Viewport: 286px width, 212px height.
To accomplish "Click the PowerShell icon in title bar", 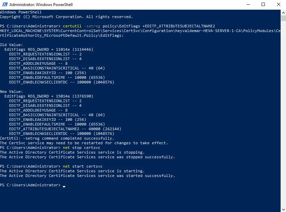I will click(5, 4).
